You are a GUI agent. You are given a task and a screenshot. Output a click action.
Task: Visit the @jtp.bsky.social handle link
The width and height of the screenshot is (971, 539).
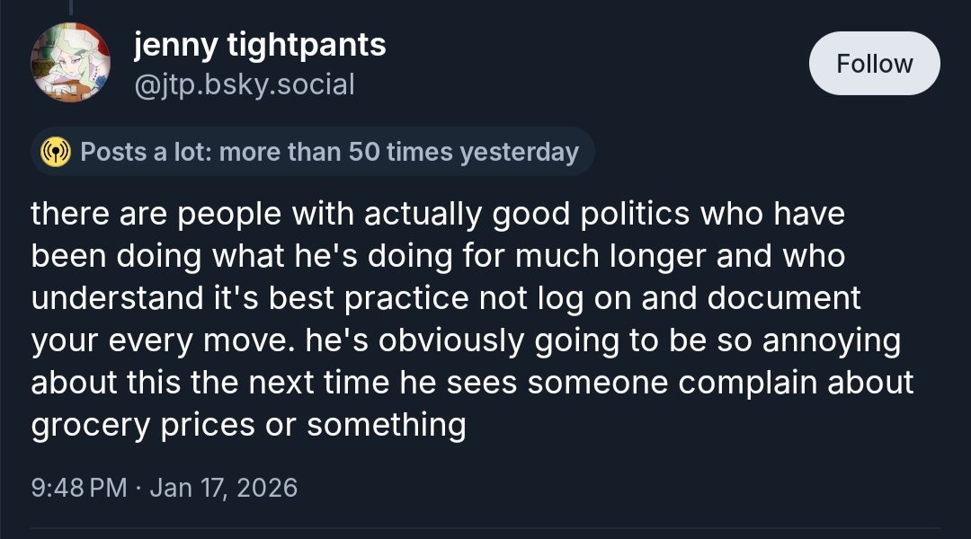244,84
